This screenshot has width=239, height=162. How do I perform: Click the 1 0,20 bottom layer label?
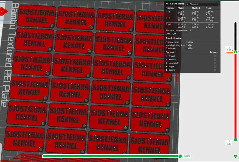click(x=229, y=143)
